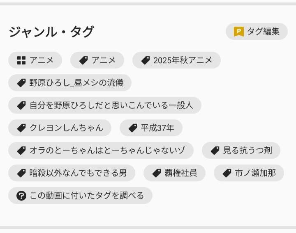Click the tag icon beside 覇権社員

[157, 173]
